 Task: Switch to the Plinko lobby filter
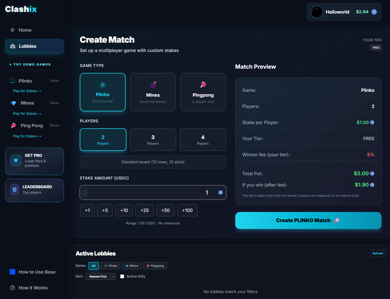click(x=110, y=266)
